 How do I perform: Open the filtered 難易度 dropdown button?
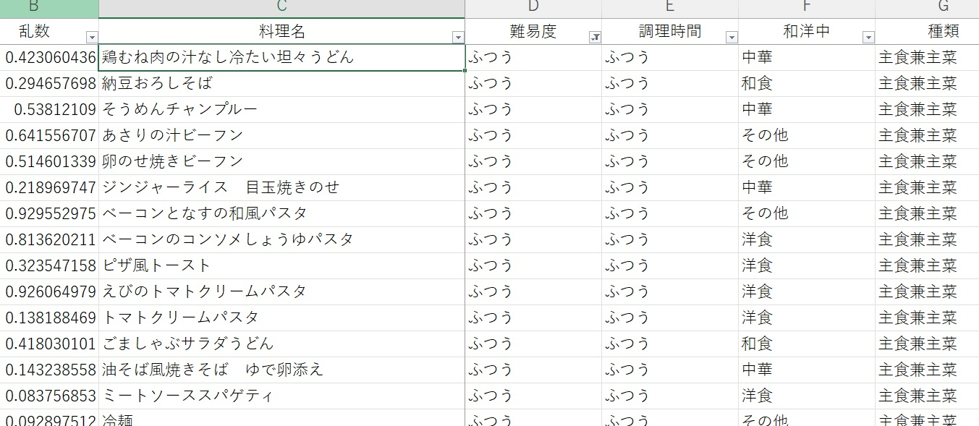(x=595, y=38)
